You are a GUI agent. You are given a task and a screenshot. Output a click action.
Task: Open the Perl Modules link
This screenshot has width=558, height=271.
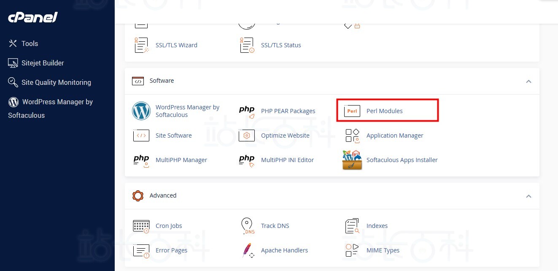385,111
